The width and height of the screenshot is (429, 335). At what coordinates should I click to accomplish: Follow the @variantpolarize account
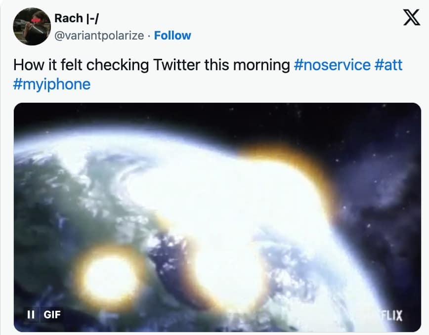172,36
